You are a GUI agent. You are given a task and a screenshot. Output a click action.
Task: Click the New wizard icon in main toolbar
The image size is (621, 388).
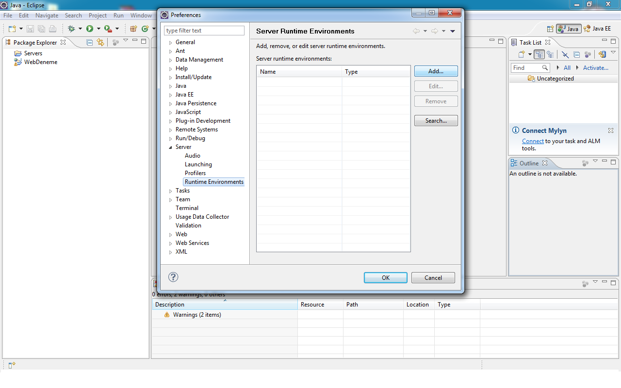(x=12, y=29)
